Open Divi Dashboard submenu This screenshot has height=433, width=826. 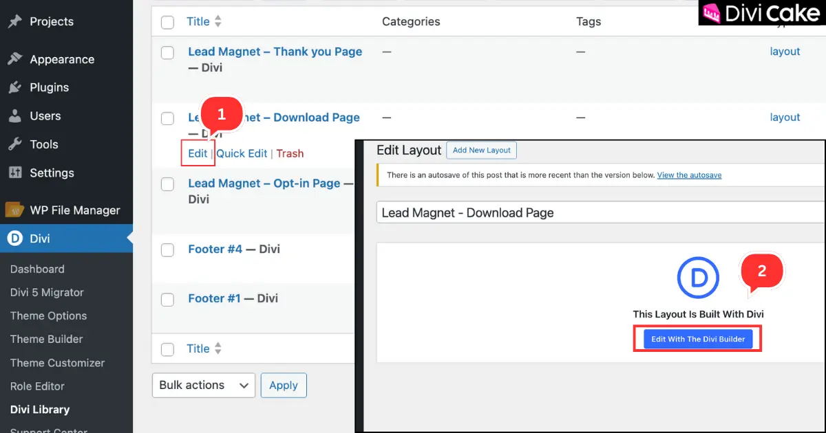click(37, 269)
